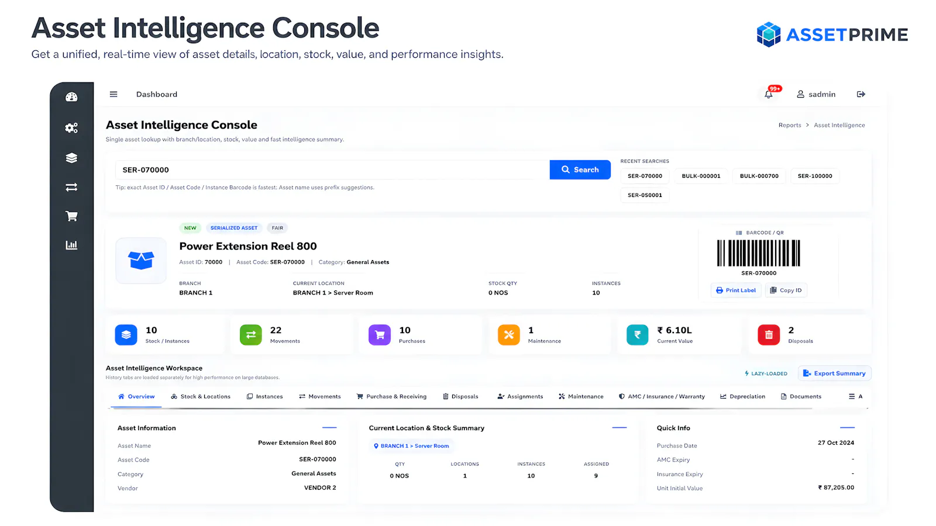Click the asset search input field
Image resolution: width=936 pixels, height=526 pixels.
[x=332, y=169]
